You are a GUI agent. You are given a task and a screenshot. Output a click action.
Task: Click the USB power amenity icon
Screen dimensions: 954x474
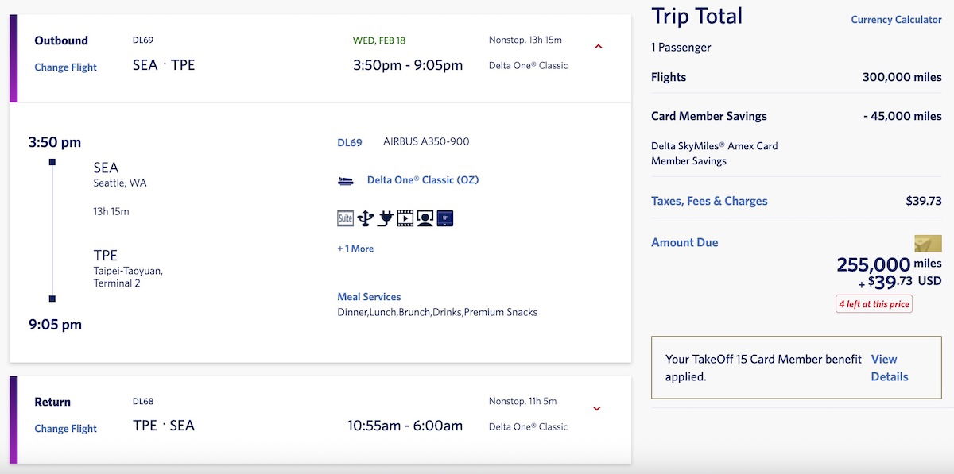(366, 218)
